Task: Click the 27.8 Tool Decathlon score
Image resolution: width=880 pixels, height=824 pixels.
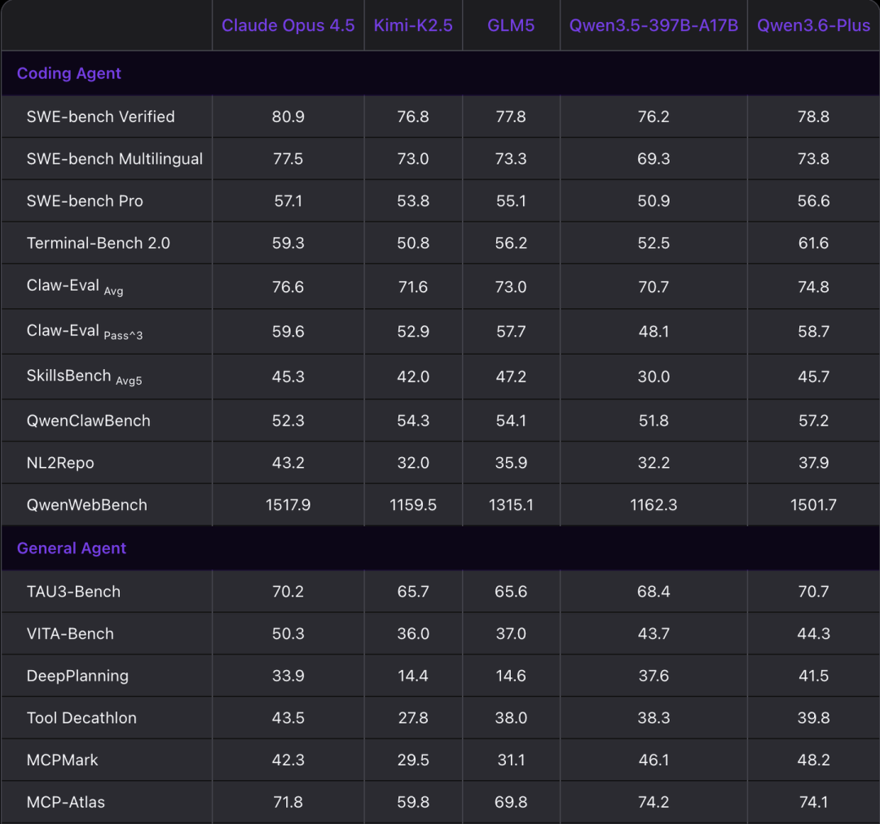Action: tap(413, 718)
